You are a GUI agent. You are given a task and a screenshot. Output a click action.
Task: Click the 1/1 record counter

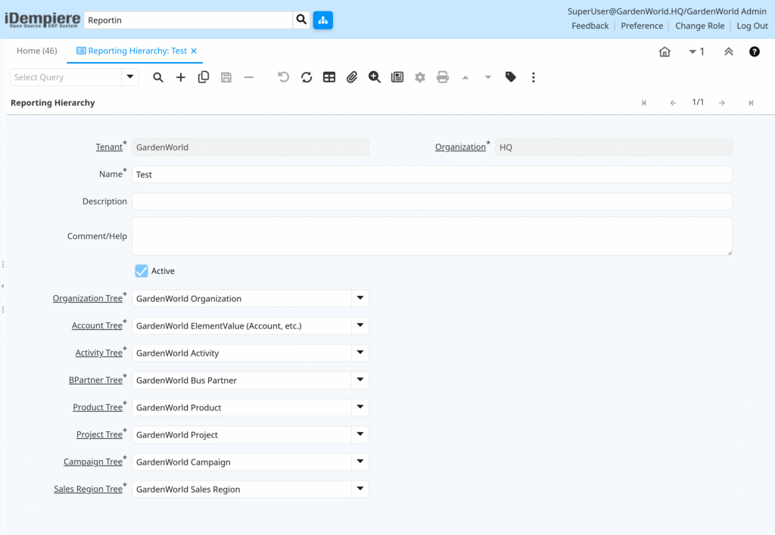coord(698,102)
